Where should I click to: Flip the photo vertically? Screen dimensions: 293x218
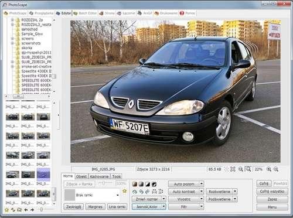[161, 192]
